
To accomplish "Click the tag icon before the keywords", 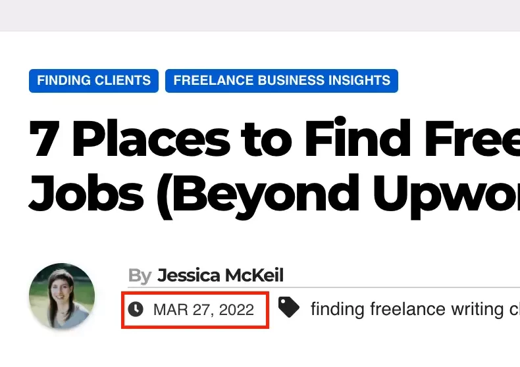I will (x=288, y=307).
